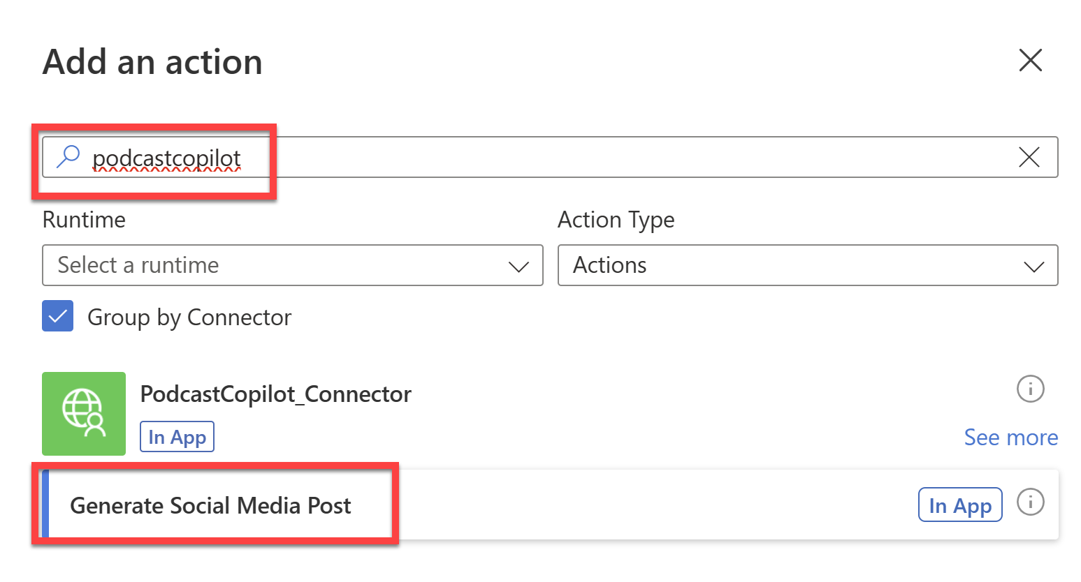The image size is (1081, 582).
Task: Focus the podcastcopilot search field
Action: [559, 158]
